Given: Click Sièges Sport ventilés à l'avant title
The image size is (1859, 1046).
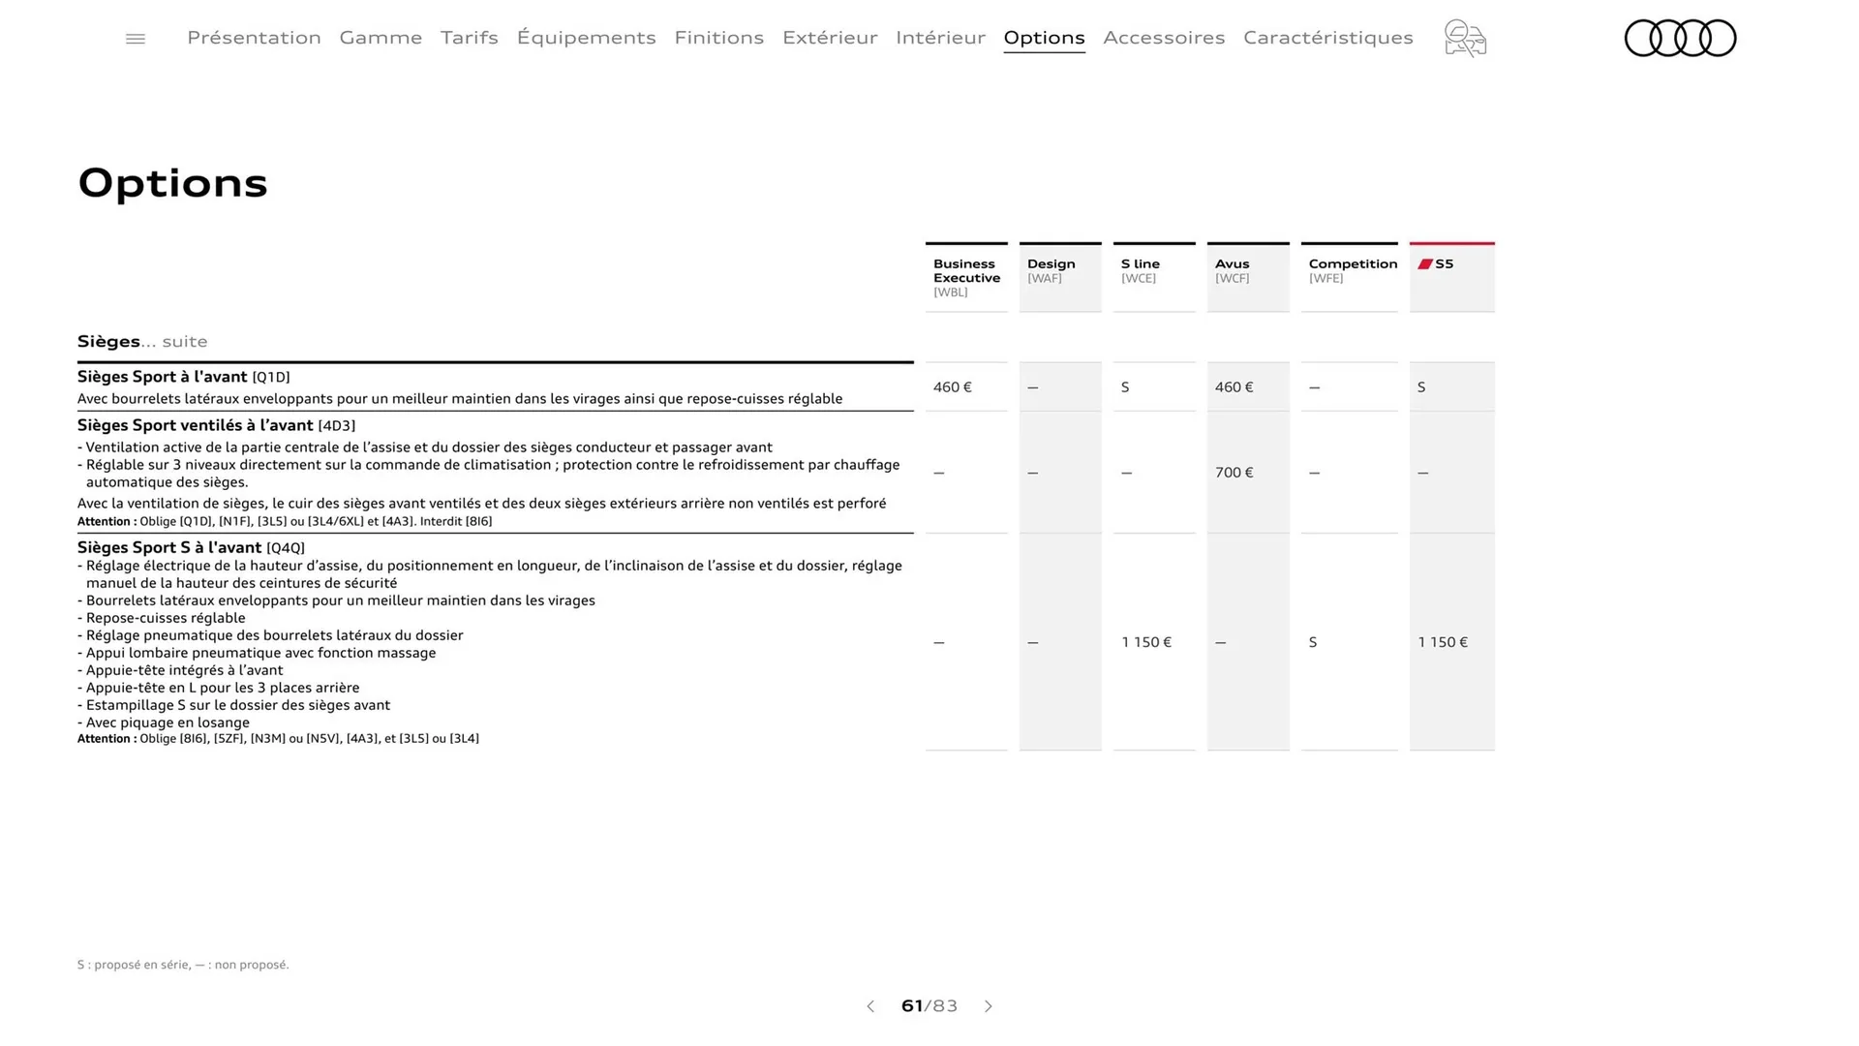Looking at the screenshot, I should click(216, 425).
